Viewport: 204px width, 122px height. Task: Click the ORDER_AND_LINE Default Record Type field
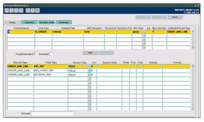(179, 32)
